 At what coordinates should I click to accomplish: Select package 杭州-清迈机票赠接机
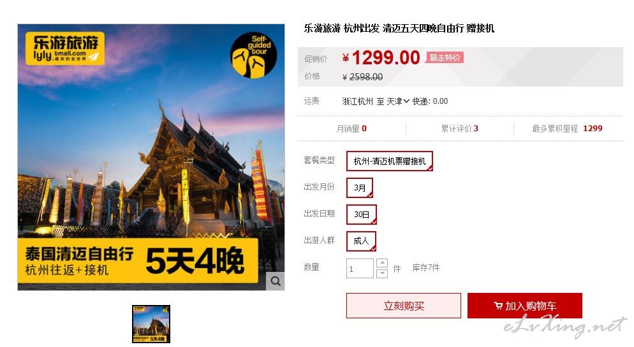389,161
